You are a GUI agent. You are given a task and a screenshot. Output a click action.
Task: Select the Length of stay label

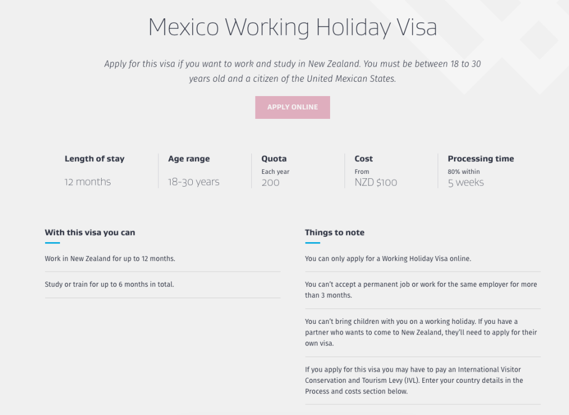94,159
